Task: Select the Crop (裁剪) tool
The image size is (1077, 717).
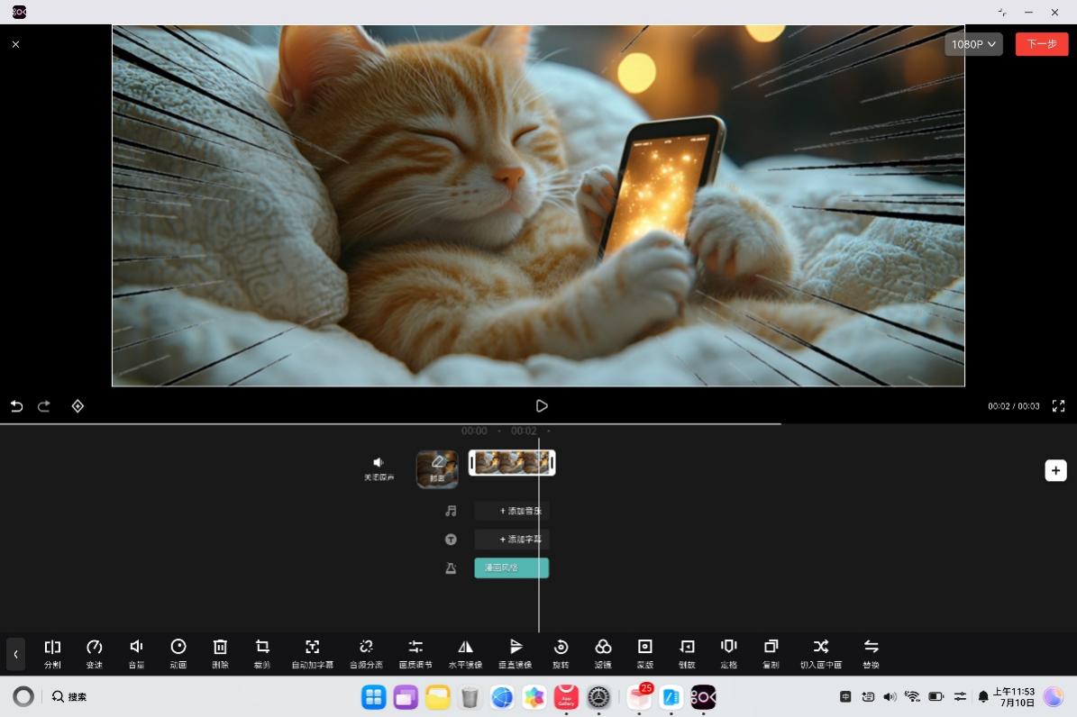Action: (261, 653)
